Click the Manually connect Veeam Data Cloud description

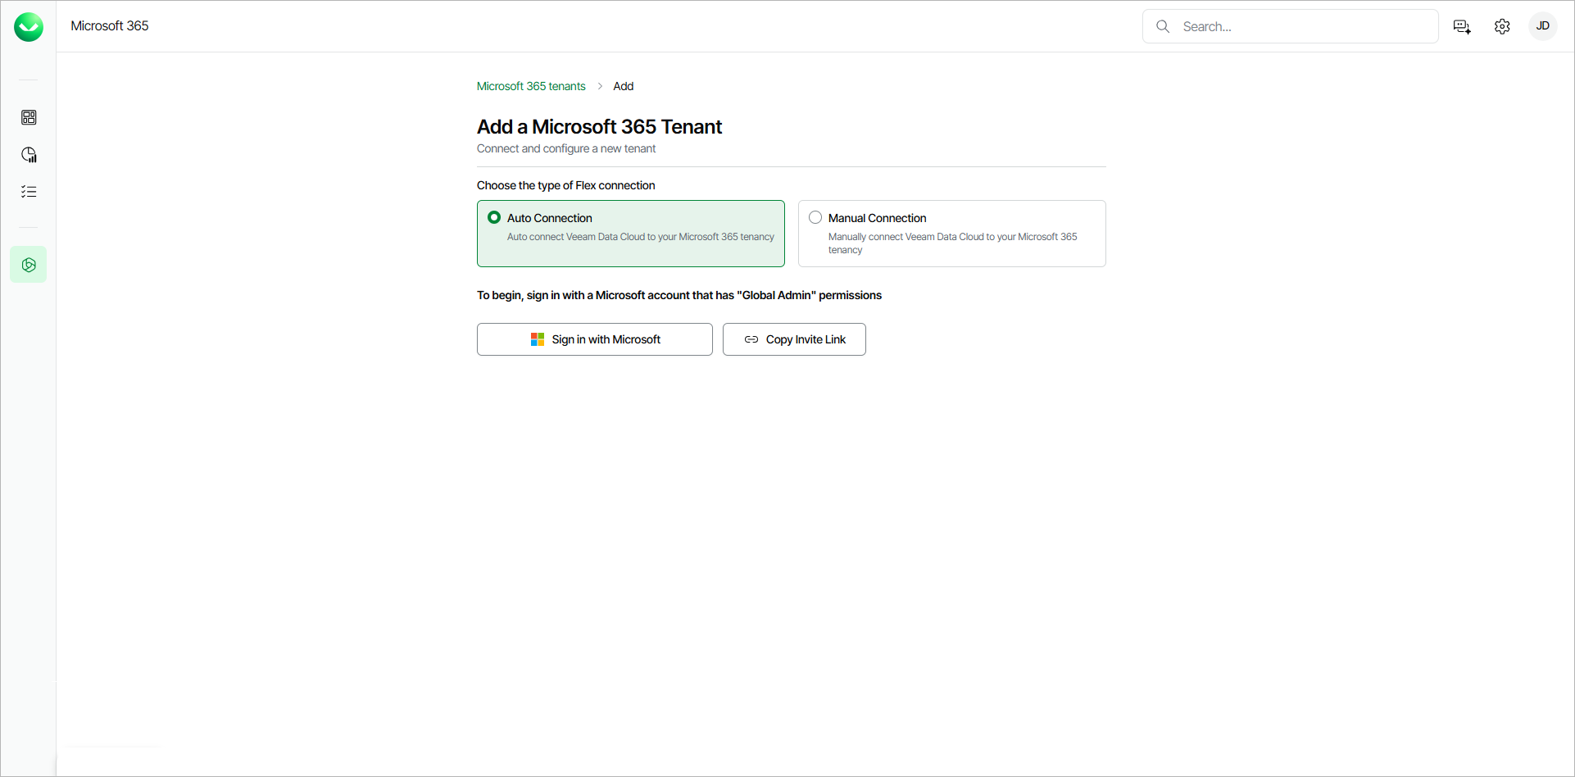point(952,243)
